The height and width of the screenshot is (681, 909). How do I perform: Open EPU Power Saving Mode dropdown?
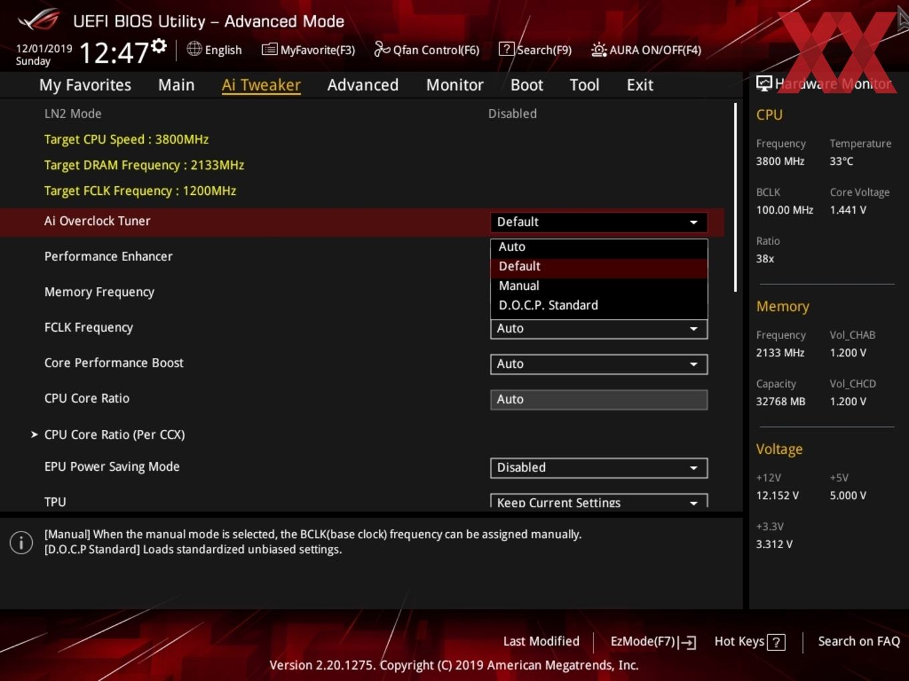599,468
